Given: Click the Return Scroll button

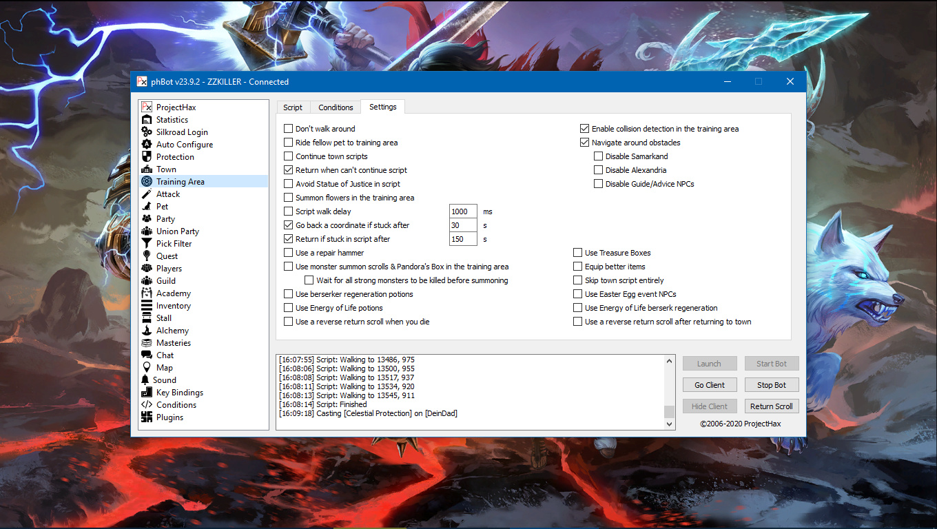Looking at the screenshot, I should point(771,406).
